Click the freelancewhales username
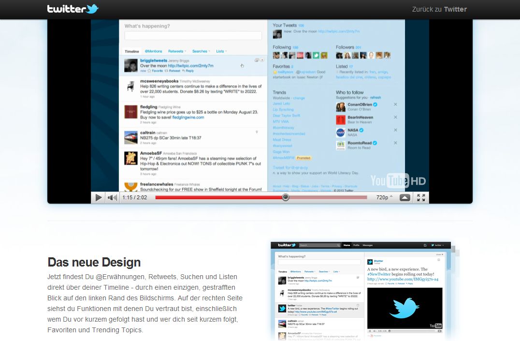520x341 pixels. click(x=157, y=184)
